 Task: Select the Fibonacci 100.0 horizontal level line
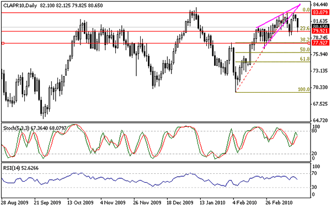273,92
